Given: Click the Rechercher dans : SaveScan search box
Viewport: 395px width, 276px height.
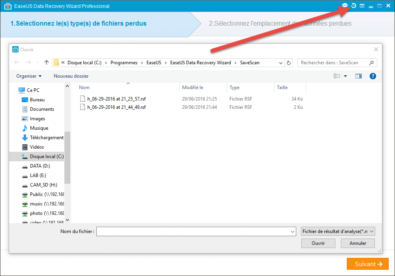Looking at the screenshot, I should [x=337, y=63].
